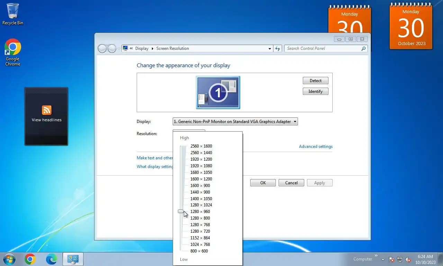This screenshot has width=443, height=266.
Task: Choose 1920 × 1080 resolution
Action: click(x=201, y=166)
